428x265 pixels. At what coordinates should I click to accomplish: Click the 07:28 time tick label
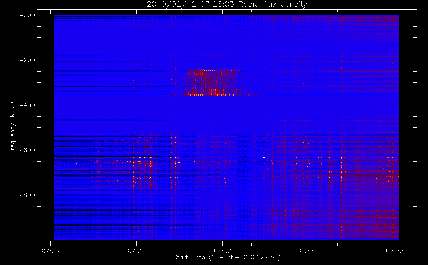[x=50, y=251]
